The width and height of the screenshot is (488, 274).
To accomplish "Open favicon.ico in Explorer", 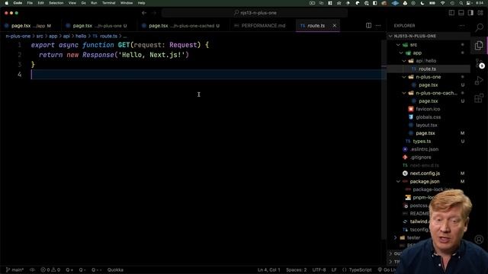I will pos(429,109).
